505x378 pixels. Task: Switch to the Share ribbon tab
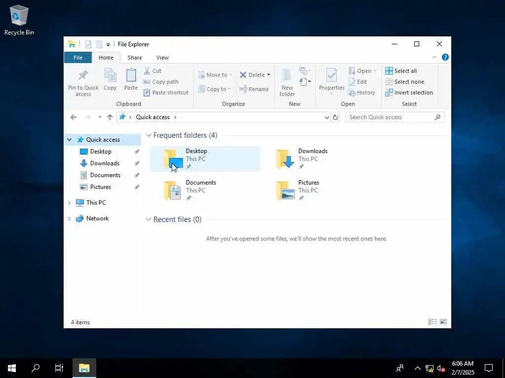(x=135, y=58)
